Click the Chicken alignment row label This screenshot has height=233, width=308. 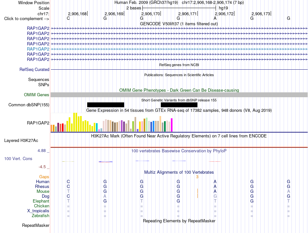(x=41, y=206)
